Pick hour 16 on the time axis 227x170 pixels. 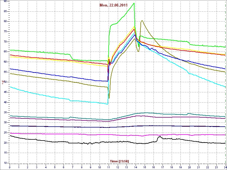click(154, 167)
